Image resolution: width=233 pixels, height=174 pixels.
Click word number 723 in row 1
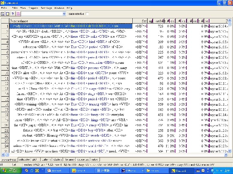(x=161, y=26)
